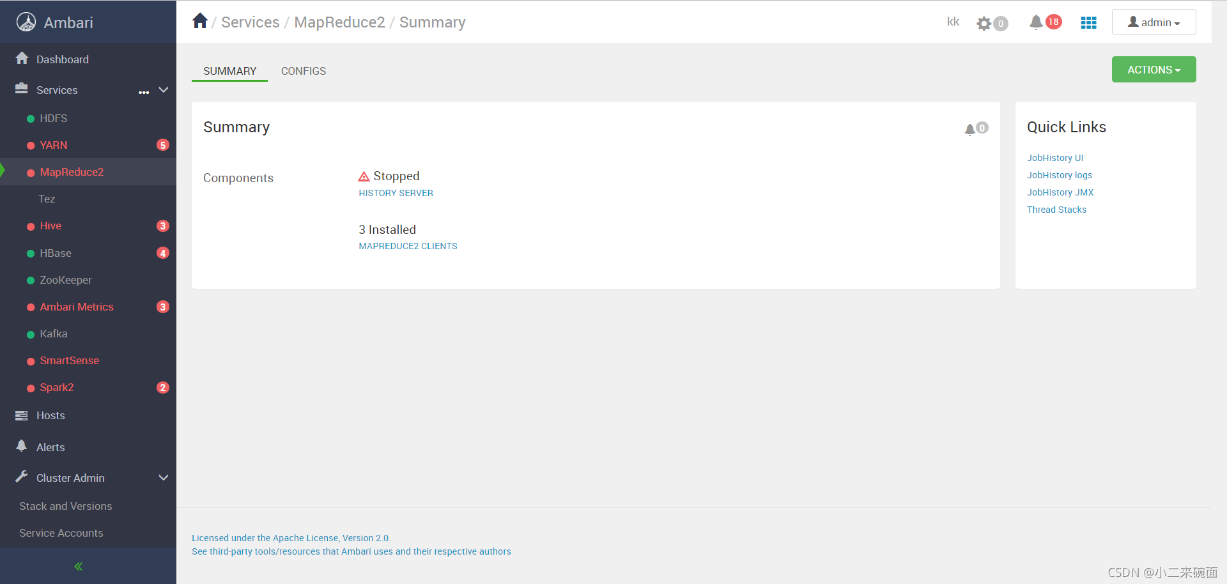1227x584 pixels.
Task: Click Services breadcrumb link
Action: tap(251, 22)
